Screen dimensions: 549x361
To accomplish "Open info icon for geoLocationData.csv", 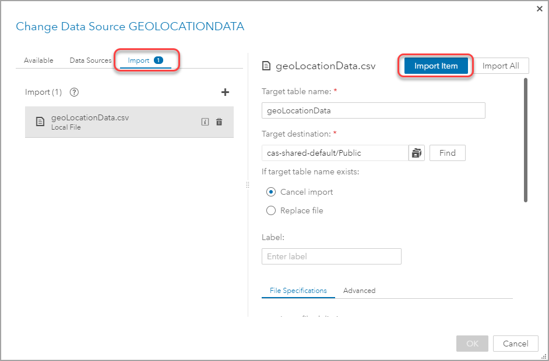I will point(205,122).
